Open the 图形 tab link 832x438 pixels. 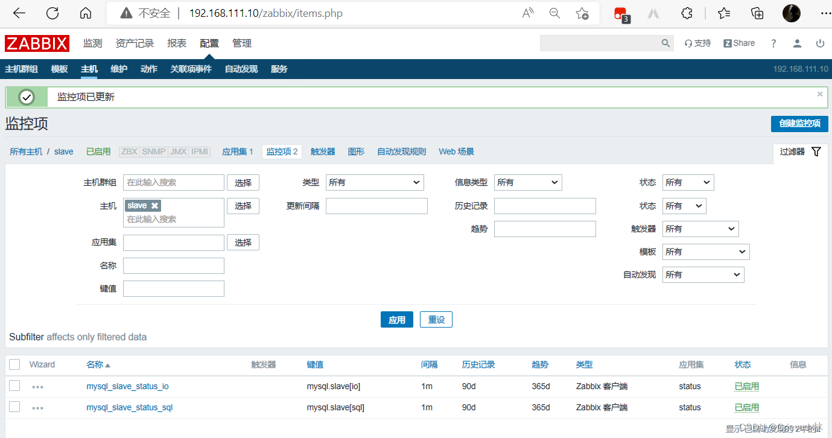pyautogui.click(x=356, y=151)
